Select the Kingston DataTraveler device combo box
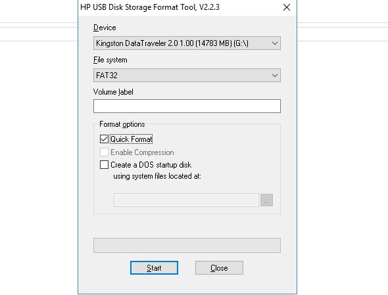Screen dimensions: 388x295 (x=187, y=43)
